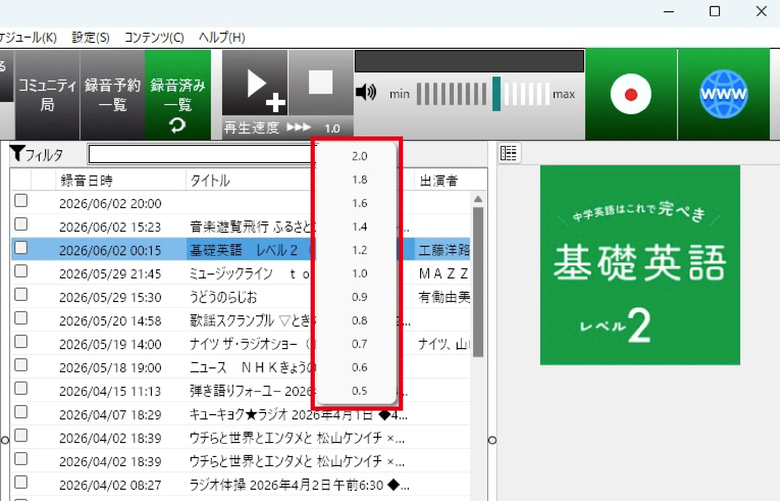Select playback speed 0.9

click(359, 297)
